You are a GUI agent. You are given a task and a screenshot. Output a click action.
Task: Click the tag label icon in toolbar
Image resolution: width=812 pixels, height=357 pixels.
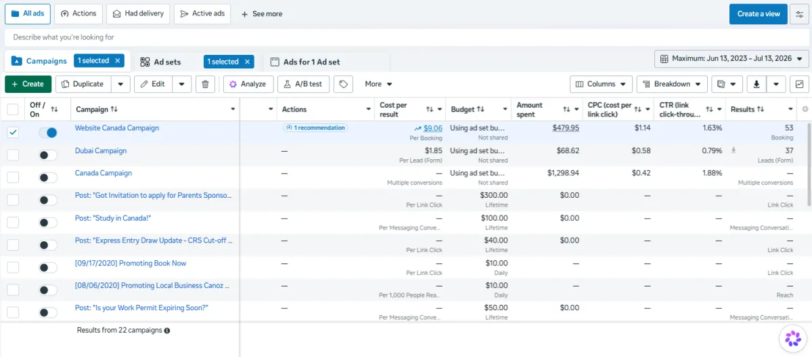click(344, 84)
